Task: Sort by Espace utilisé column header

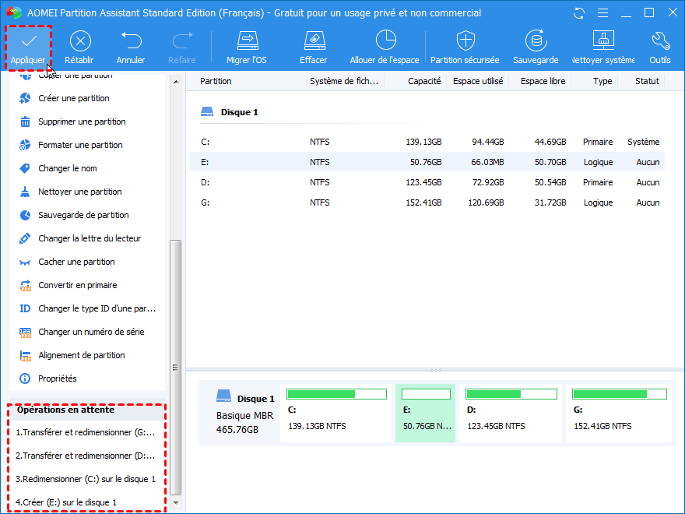Action: tap(478, 81)
